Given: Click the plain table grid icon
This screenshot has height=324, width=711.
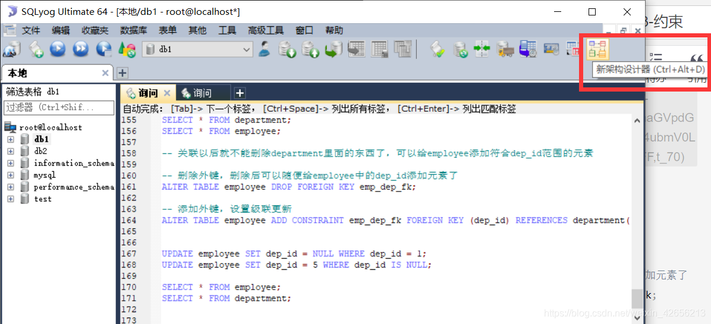Looking at the screenshot, I should 379,49.
